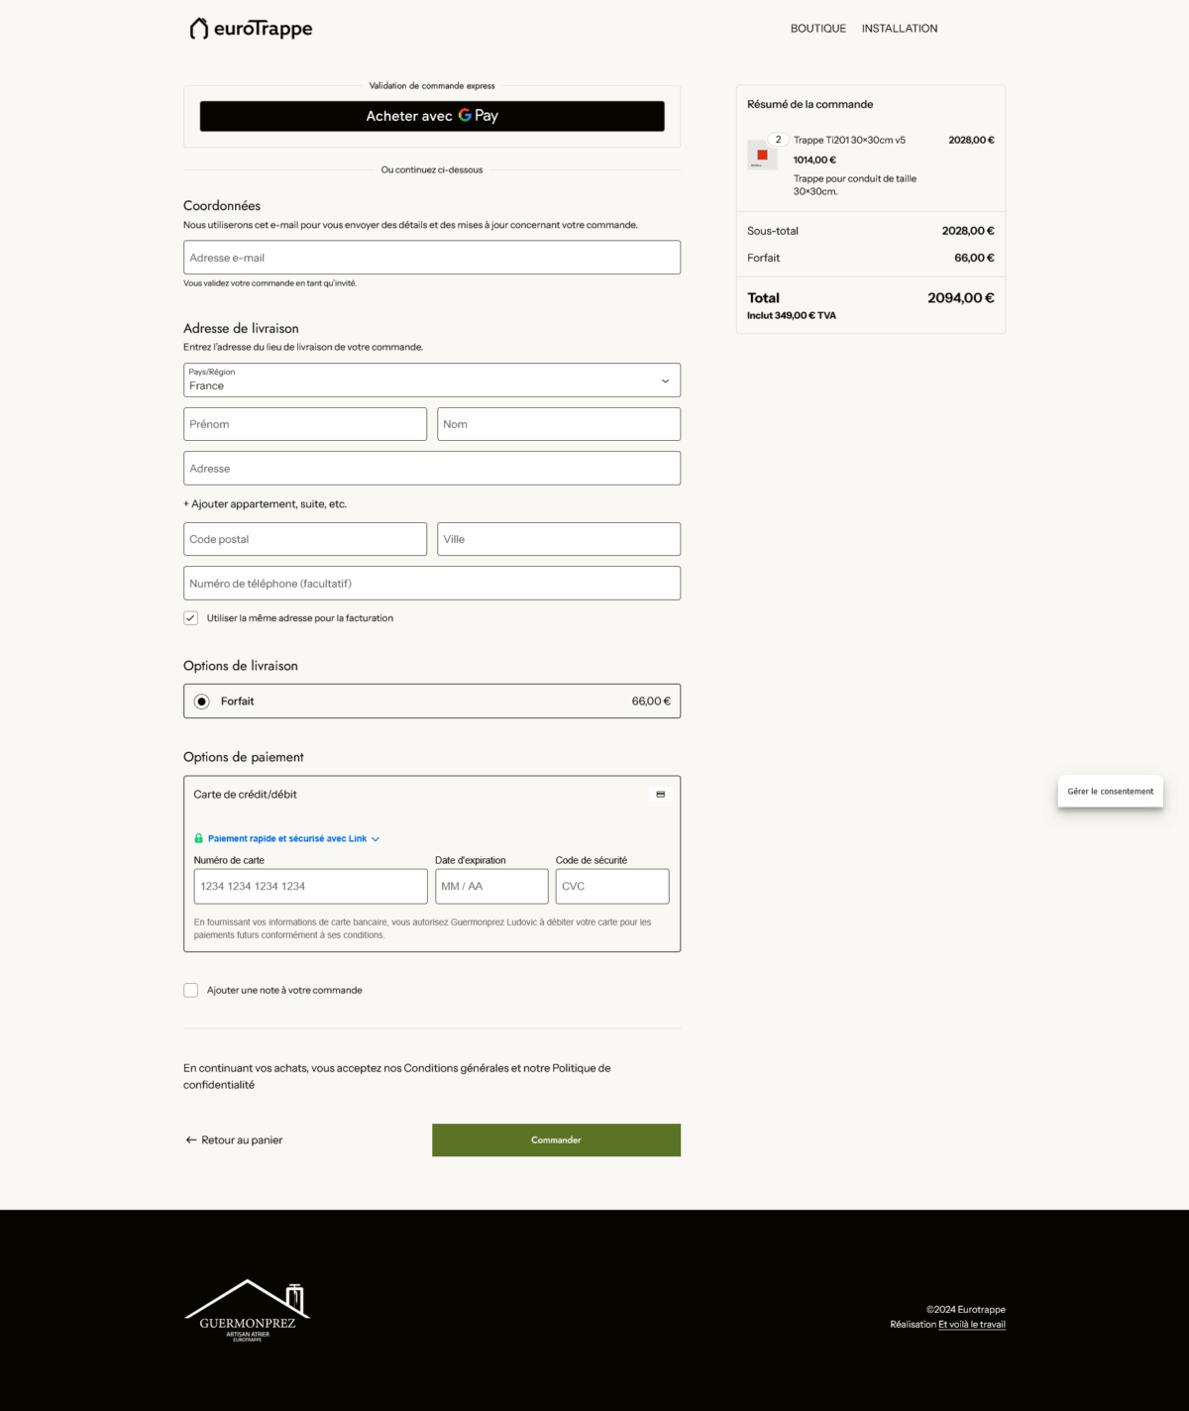Pay using Acheter avec Google Pay button
The image size is (1189, 1411).
click(x=432, y=116)
